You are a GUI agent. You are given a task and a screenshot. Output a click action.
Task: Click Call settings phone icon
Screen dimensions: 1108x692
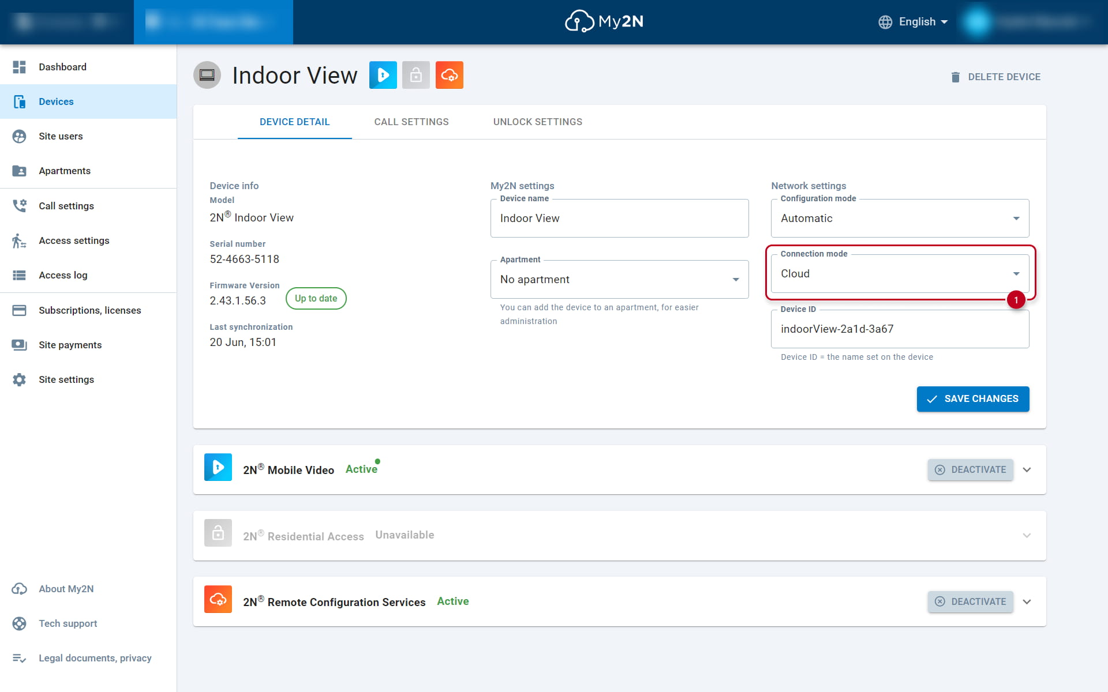pyautogui.click(x=19, y=206)
